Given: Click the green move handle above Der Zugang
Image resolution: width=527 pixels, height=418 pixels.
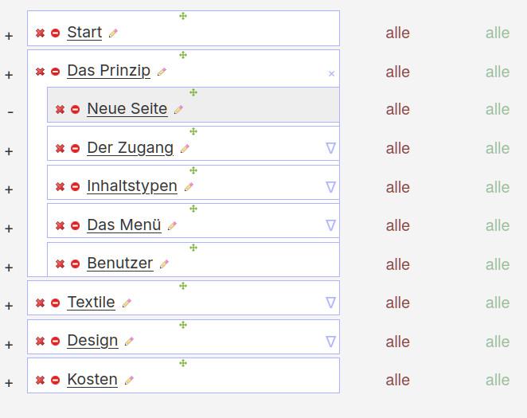Looking at the screenshot, I should [193, 131].
